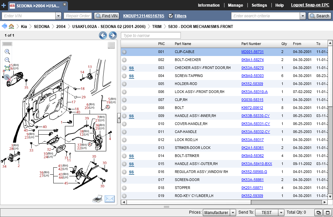The width and height of the screenshot is (333, 217).
Task: Add CAP-HANDLE using its plus icon
Action: pos(124,132)
